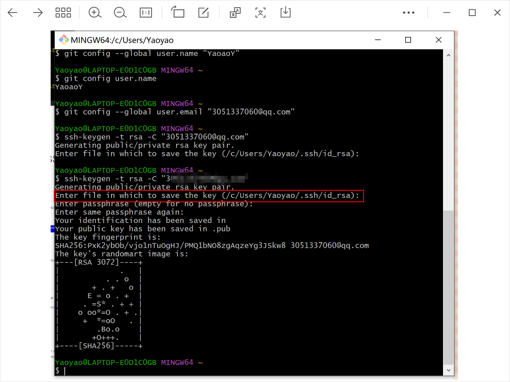Click the "+----[SHA256]-----+" randomart footer
Screen dimensions: 510x382
[x=99, y=346]
